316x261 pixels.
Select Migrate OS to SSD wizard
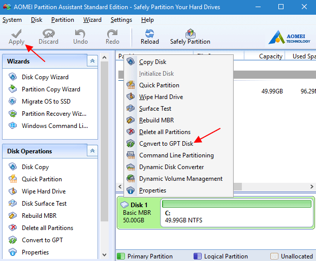point(46,101)
